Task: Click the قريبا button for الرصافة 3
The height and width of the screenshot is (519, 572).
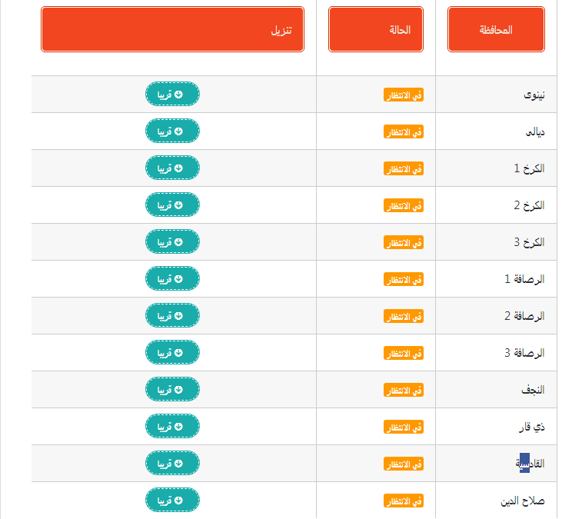Action: 172,353
